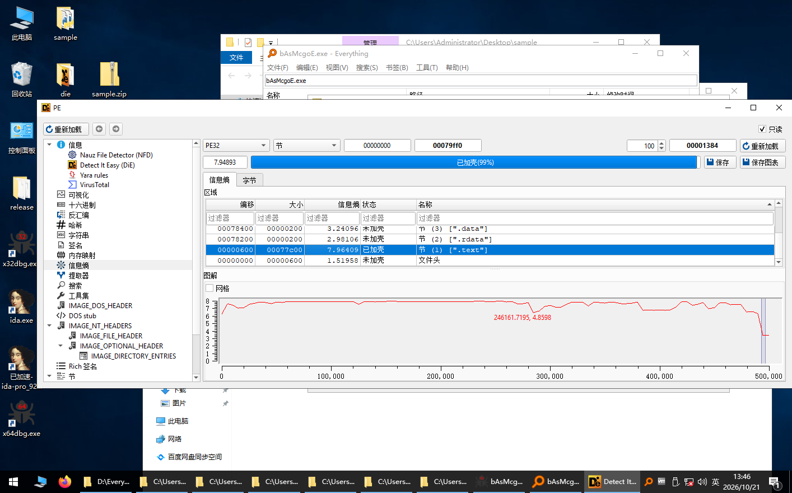
Task: Click the tree panel vertical scrollbar
Action: pos(196,261)
